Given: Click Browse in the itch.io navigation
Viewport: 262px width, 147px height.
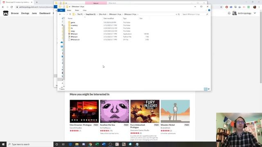Looking at the screenshot, I should pyautogui.click(x=15, y=13).
